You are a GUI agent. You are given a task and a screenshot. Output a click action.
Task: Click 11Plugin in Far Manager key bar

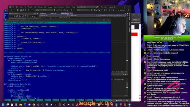(89, 100)
